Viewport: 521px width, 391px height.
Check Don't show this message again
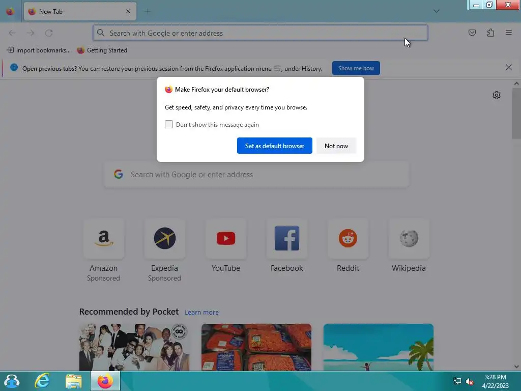pos(169,124)
